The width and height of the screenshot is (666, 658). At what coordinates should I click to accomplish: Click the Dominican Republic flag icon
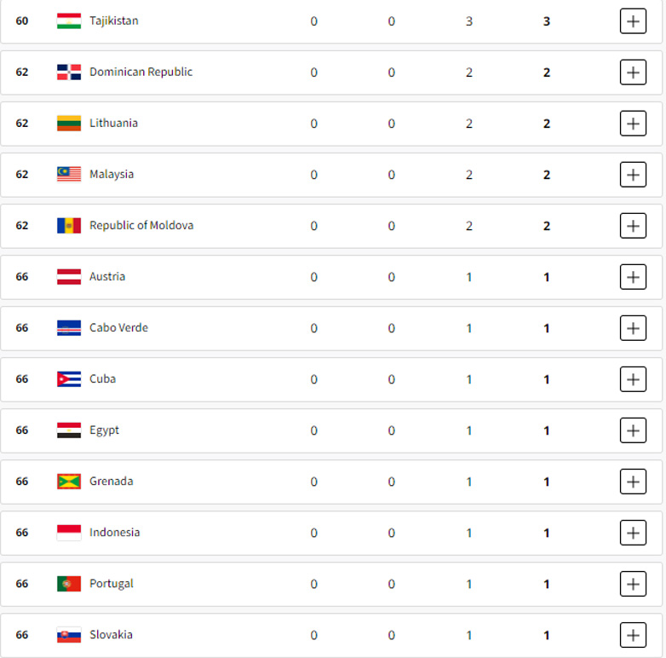[69, 72]
